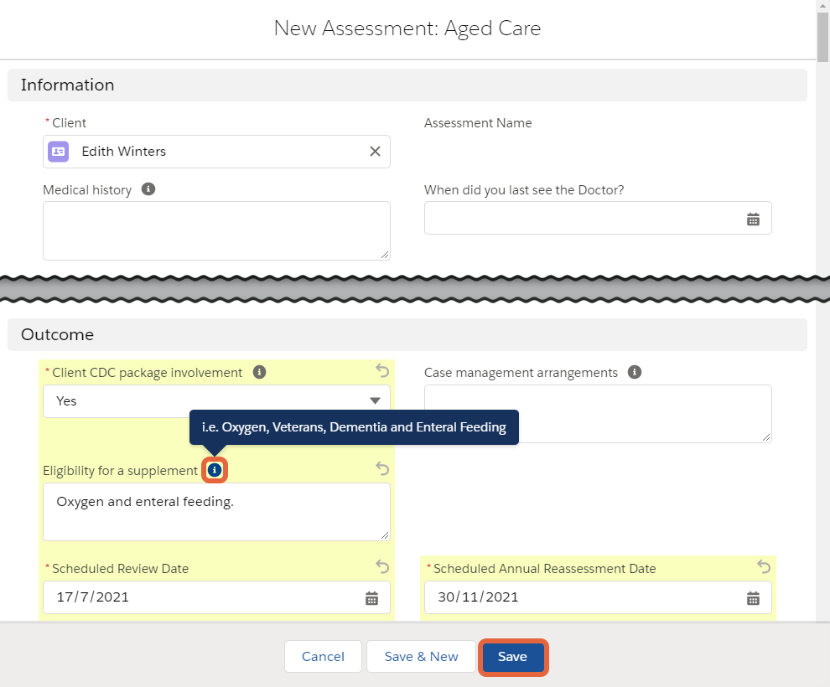
Task: Focus the Medical history text area
Action: click(216, 230)
